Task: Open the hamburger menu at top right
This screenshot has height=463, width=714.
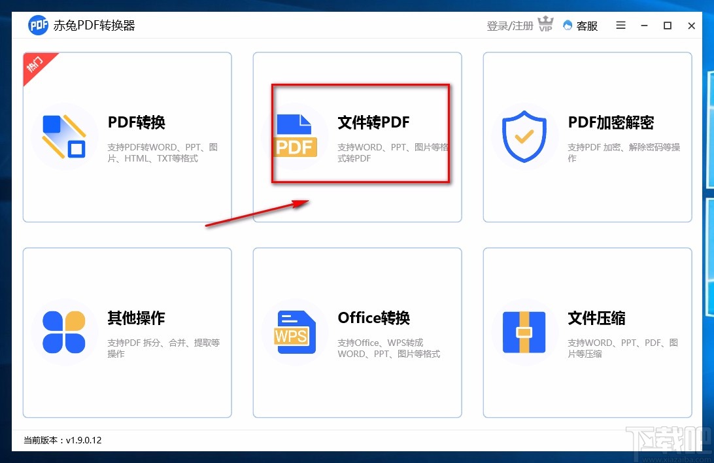Action: 620,26
